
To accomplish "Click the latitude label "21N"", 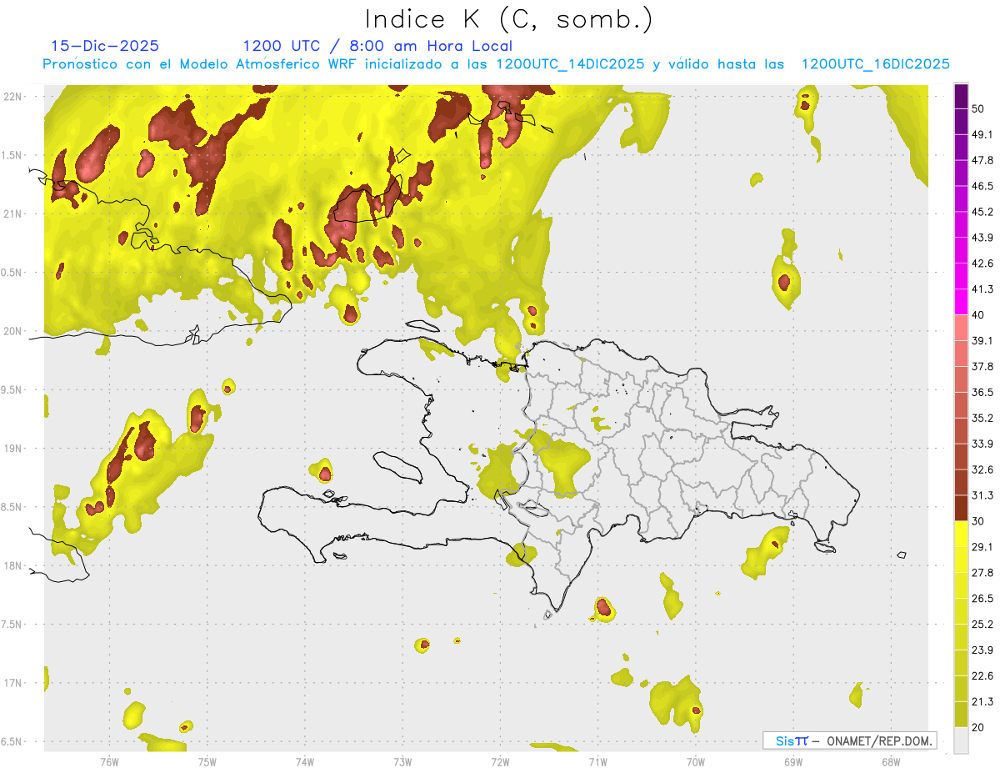I will [x=12, y=214].
